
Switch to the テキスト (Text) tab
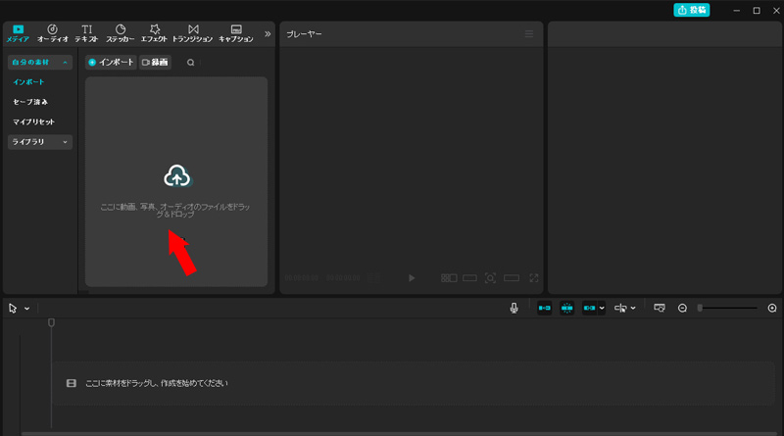[86, 33]
